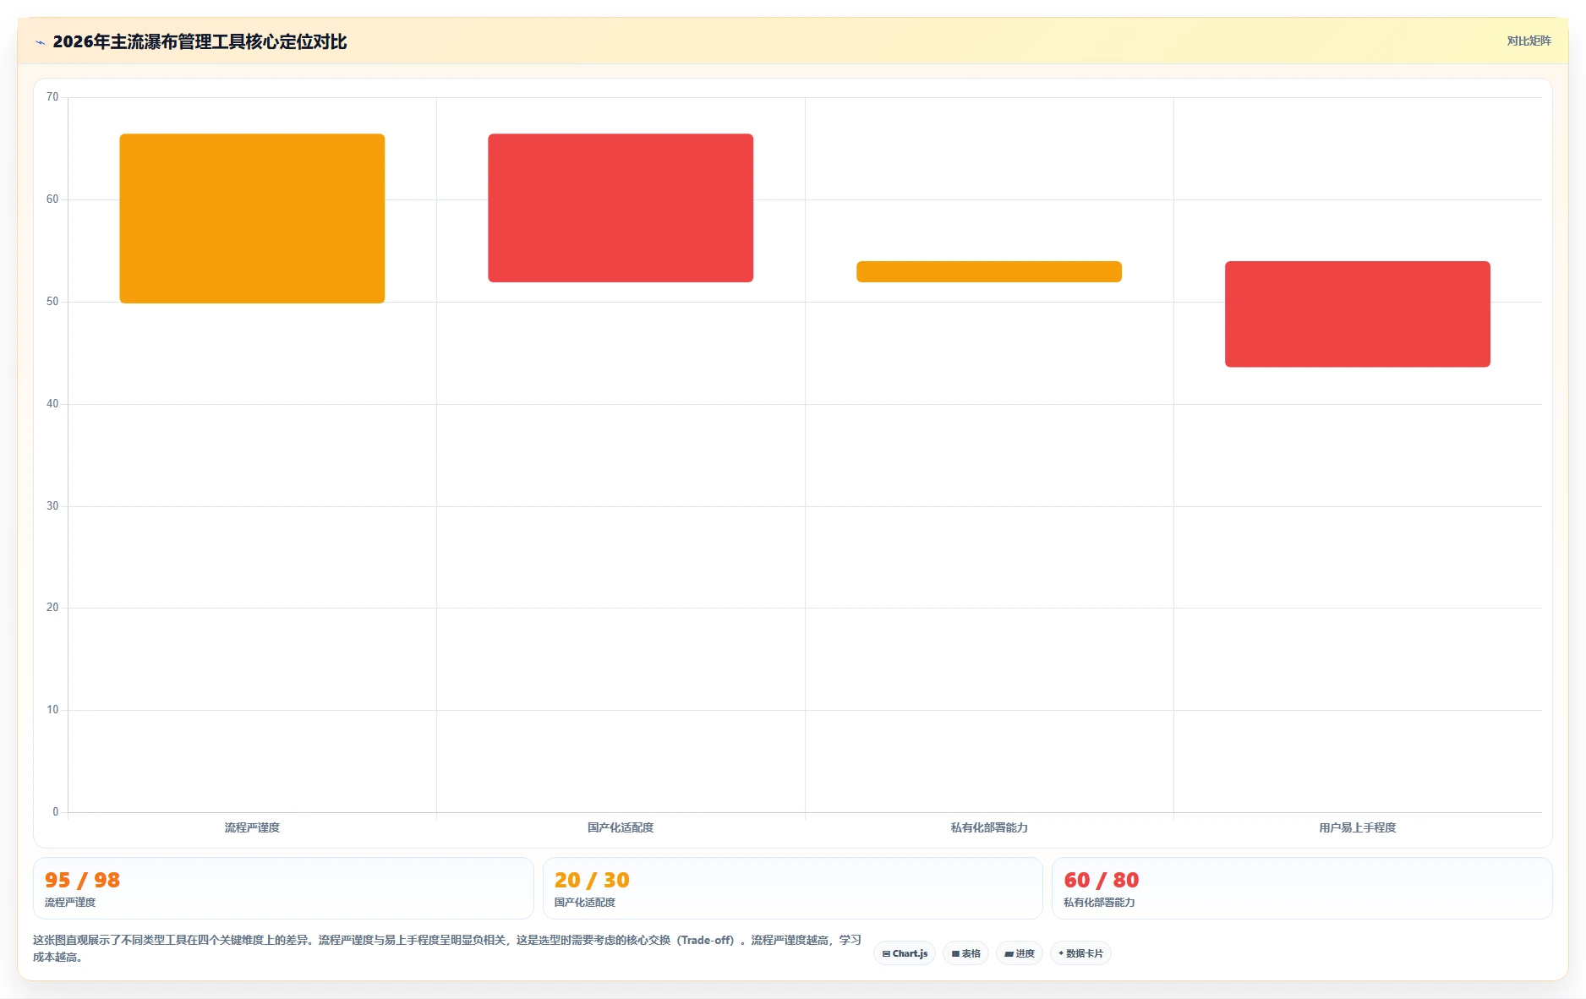Click the 对比矩阵 label in header

1529,41
